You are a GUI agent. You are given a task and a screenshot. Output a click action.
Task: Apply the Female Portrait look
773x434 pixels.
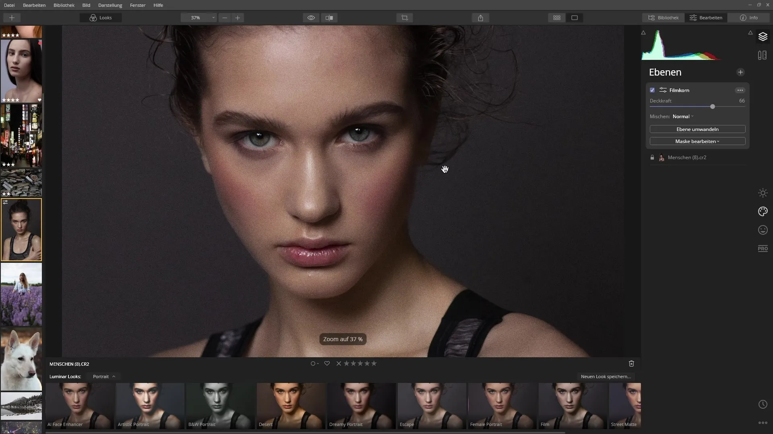coord(502,406)
